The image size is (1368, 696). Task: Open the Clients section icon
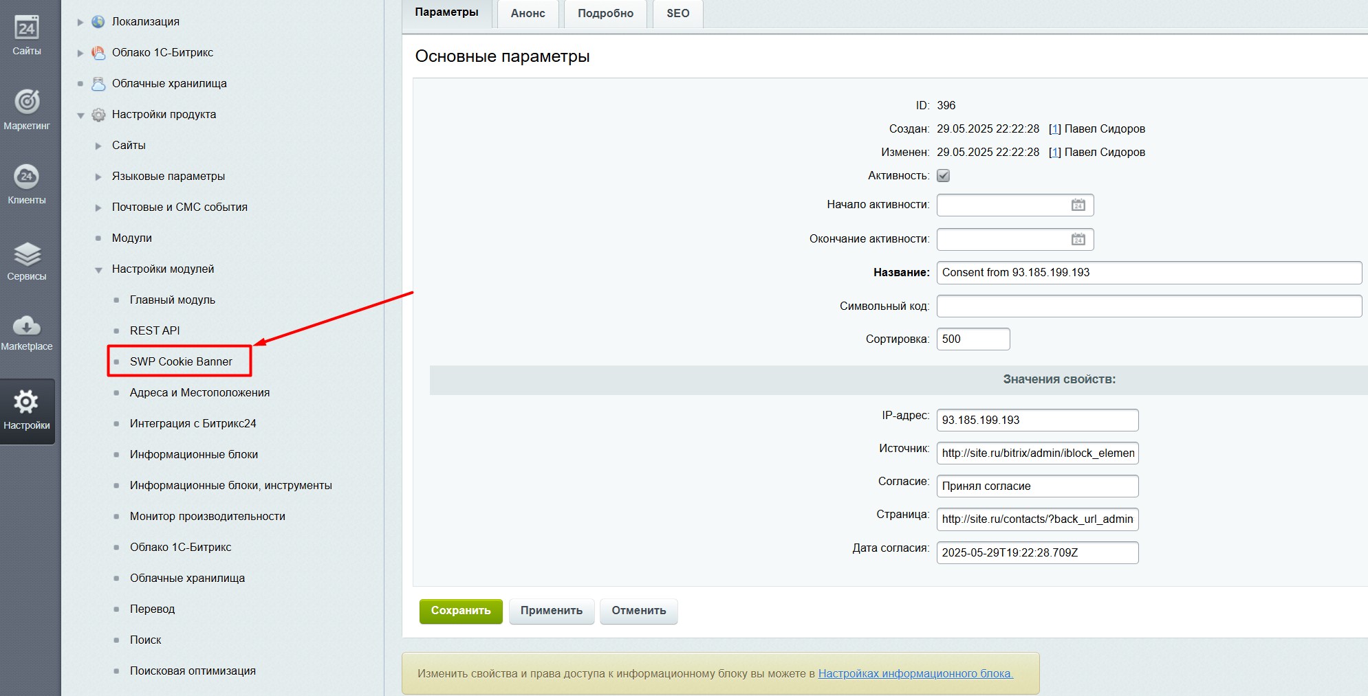coord(27,177)
